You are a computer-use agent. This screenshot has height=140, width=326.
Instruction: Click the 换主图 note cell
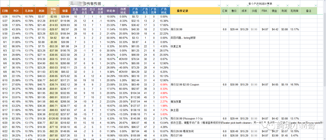[x=175, y=110]
